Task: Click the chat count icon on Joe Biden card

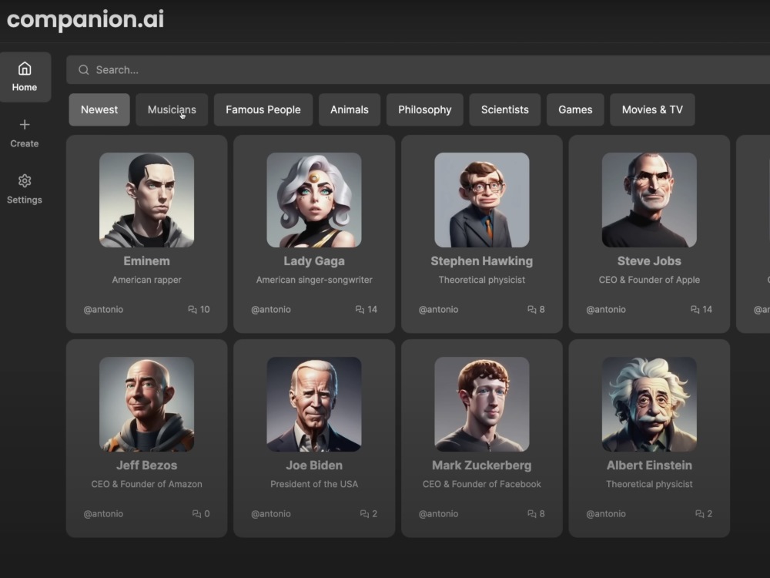Action: [364, 513]
